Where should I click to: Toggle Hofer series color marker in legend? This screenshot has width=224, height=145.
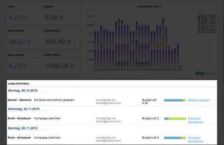coord(199,15)
